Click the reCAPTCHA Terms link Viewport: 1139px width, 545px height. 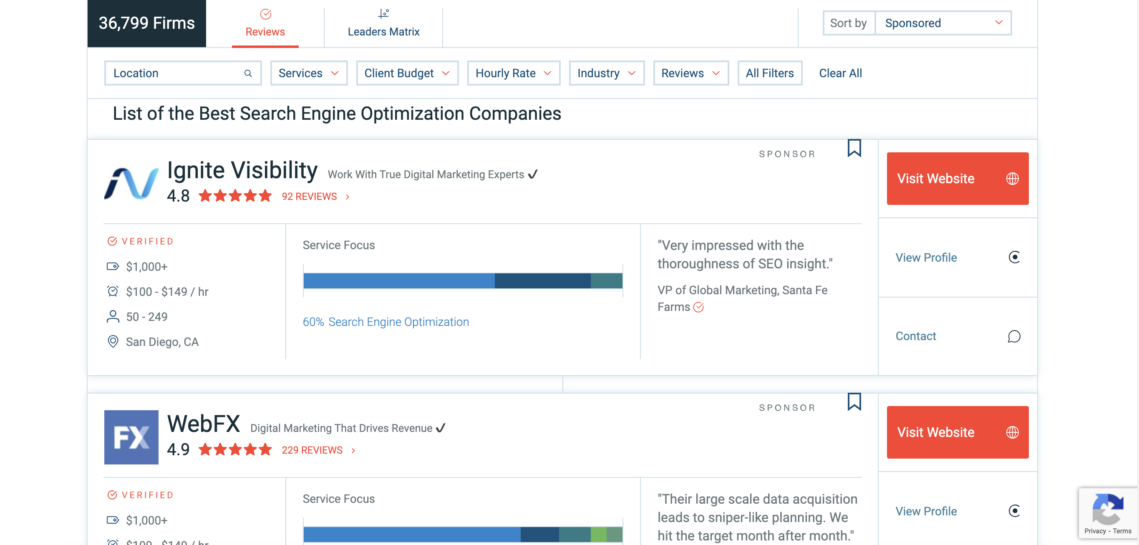(x=1122, y=531)
